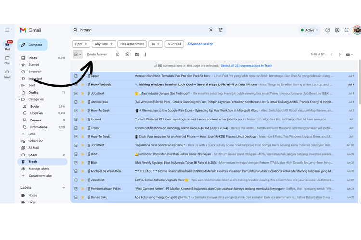Image resolution: width=361 pixels, height=240 pixels.
Task: Show search options filter icon
Action: (x=221, y=30)
